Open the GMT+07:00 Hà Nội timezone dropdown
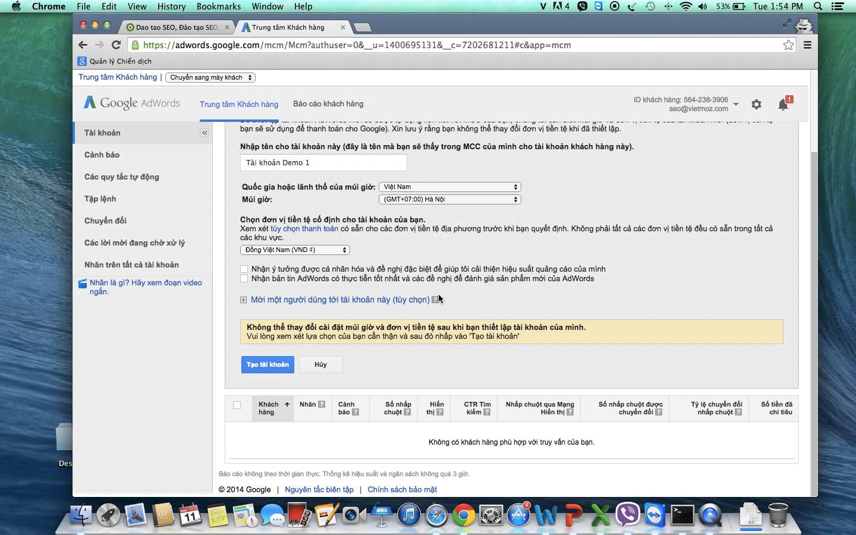856x535 pixels. tap(449, 200)
